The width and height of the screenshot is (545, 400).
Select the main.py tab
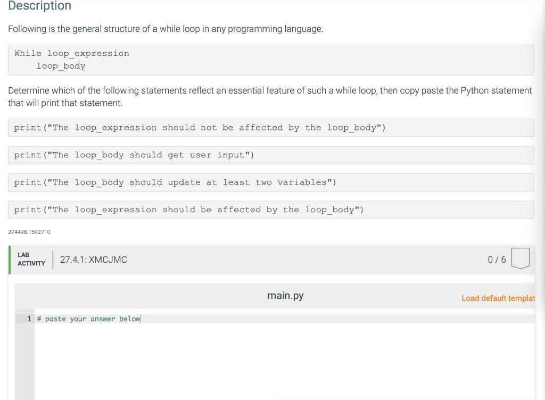tap(285, 295)
